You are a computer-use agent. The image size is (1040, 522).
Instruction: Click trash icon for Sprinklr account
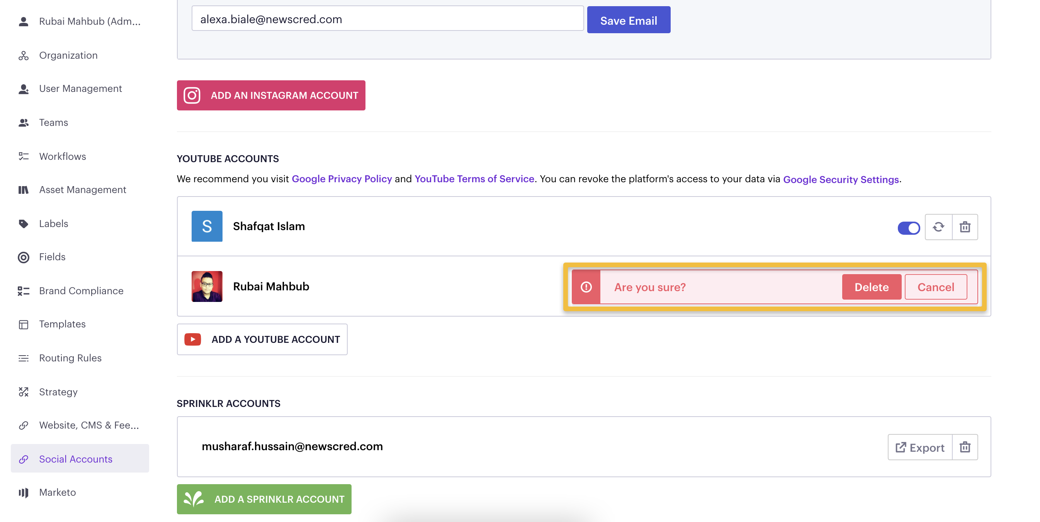(x=965, y=447)
